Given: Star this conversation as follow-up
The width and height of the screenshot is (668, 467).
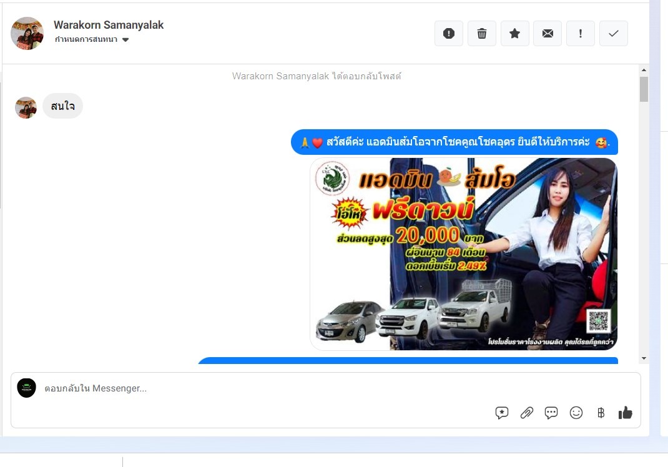Looking at the screenshot, I should point(514,34).
